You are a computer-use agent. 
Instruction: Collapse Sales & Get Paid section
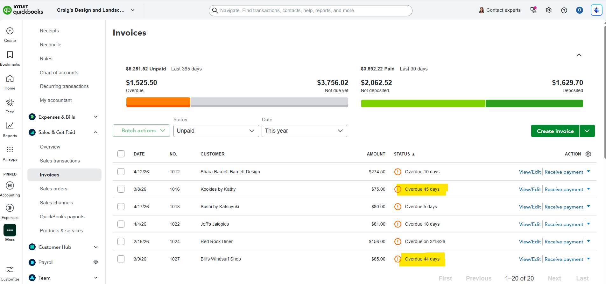96,132
